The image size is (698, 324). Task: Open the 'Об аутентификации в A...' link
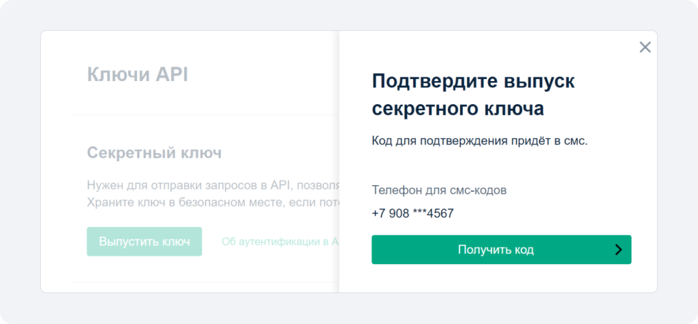pyautogui.click(x=280, y=242)
